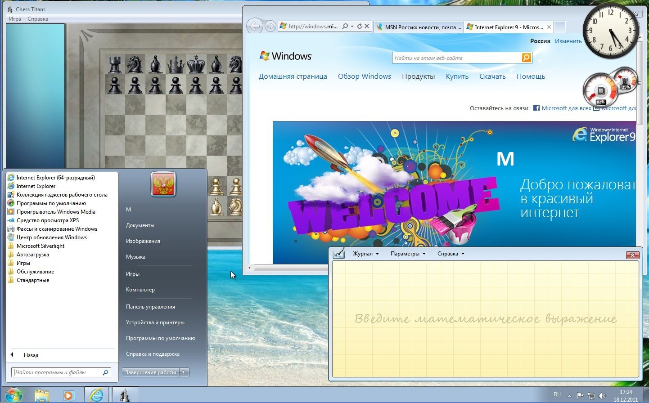This screenshot has width=649, height=403.
Task: Open Параметры dropdown in Math Input Panel
Action: 408,254
